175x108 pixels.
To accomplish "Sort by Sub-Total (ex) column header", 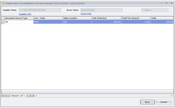I will click(x=106, y=18).
